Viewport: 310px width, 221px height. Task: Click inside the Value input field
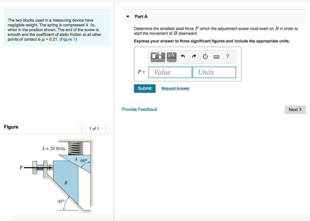tap(170, 72)
